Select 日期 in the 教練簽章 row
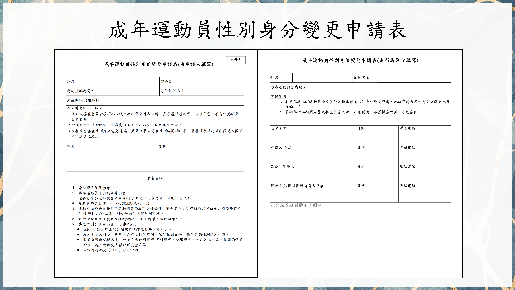Viewport: 515px width, 290px height. tap(360, 128)
